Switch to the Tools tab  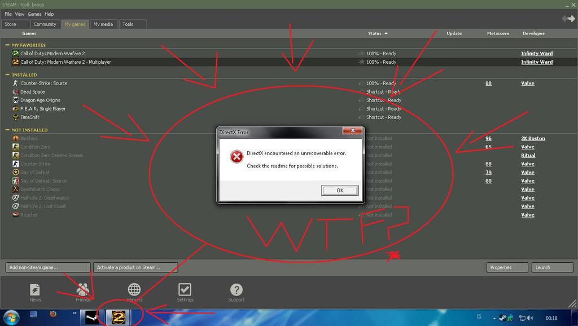(x=133, y=24)
